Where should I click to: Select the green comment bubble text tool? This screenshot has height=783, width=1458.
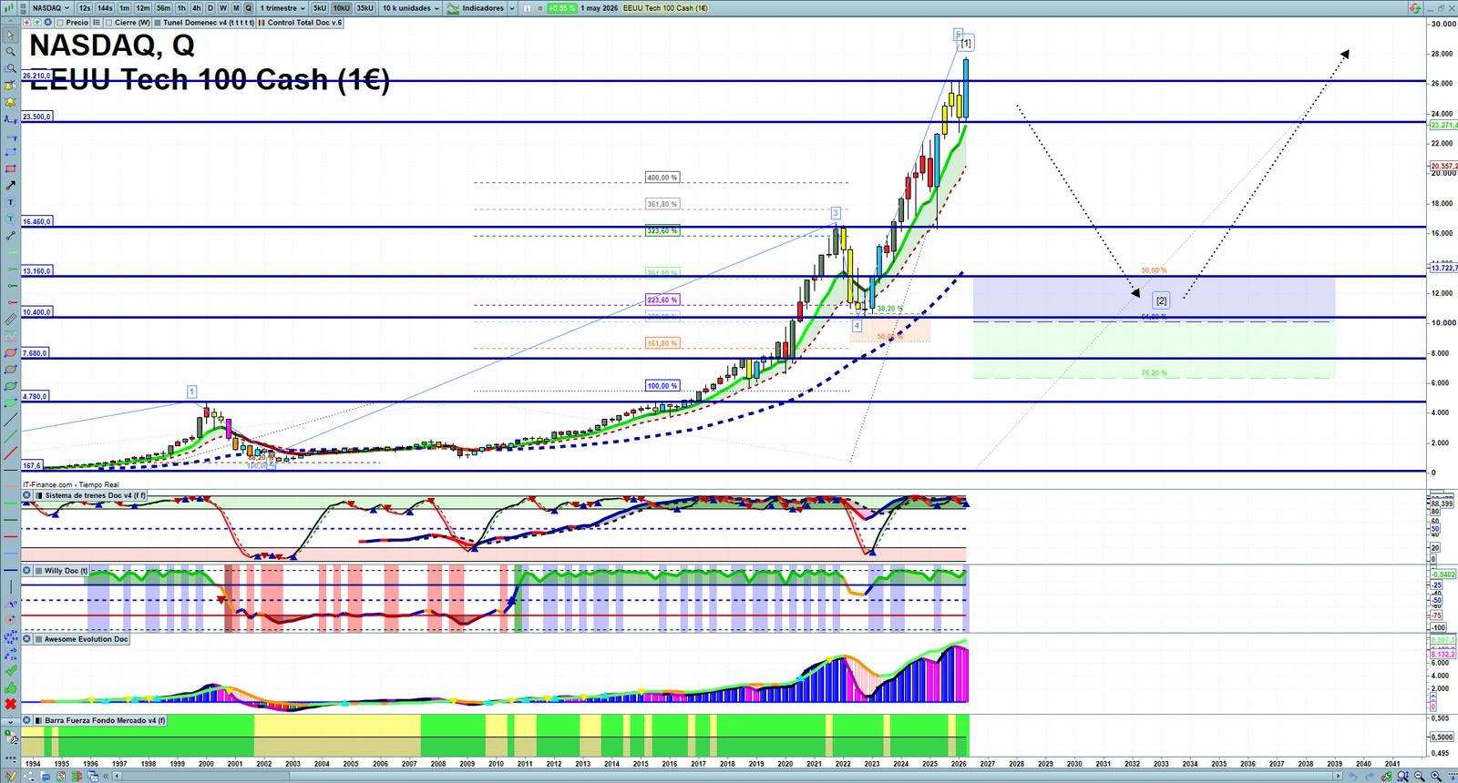[11, 219]
